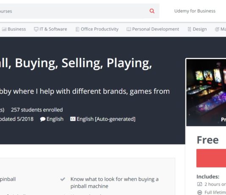Click the '2 hours' video icon

[199, 184]
